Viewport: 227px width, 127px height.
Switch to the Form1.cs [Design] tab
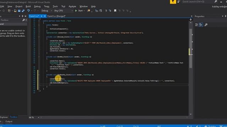point(56,16)
